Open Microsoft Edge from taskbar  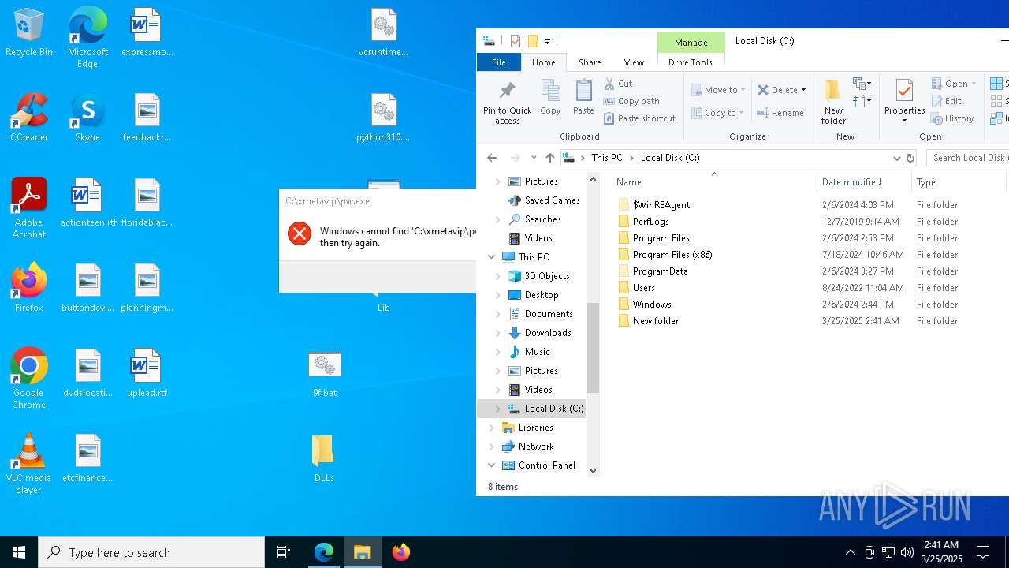pyautogui.click(x=324, y=552)
